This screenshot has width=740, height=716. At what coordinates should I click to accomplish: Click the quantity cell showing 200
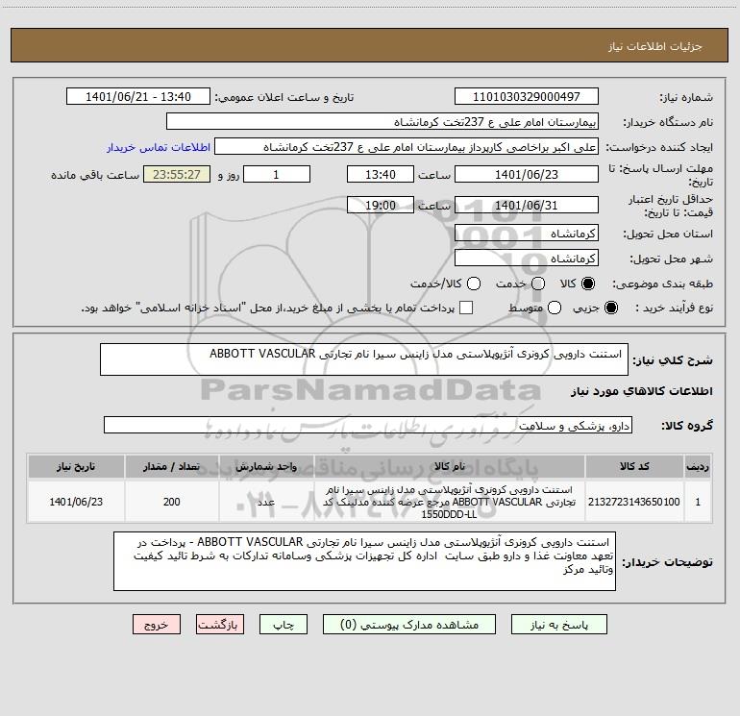[172, 502]
